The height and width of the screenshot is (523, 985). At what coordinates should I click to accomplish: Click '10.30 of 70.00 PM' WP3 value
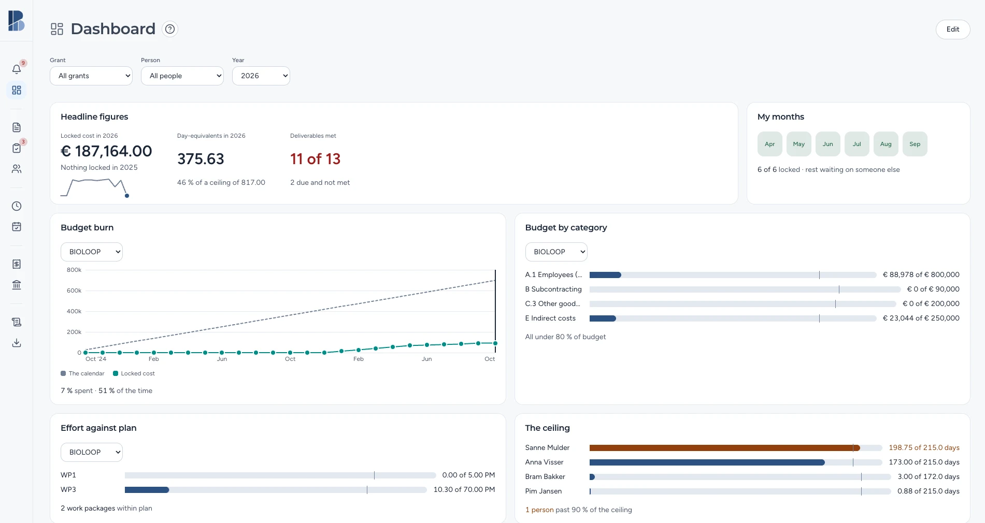(x=464, y=489)
